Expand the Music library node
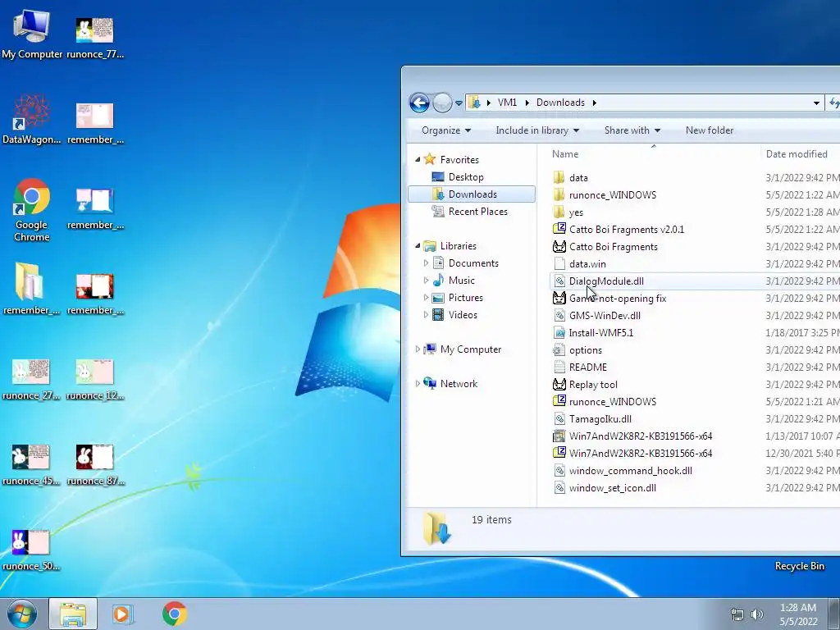This screenshot has height=630, width=840. [x=426, y=281]
